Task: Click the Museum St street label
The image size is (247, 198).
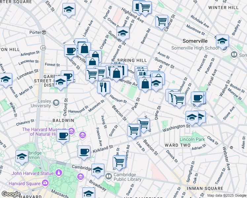Action: pos(96,106)
